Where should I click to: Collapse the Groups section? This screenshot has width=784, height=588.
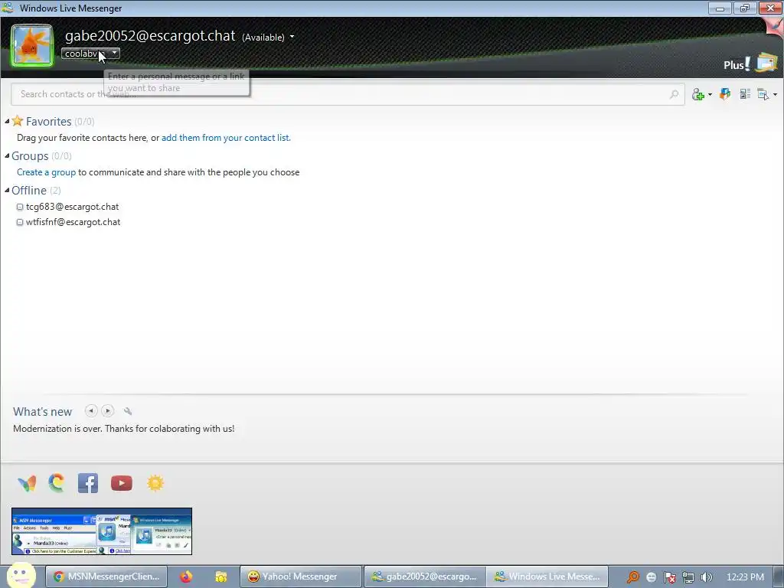click(x=7, y=156)
